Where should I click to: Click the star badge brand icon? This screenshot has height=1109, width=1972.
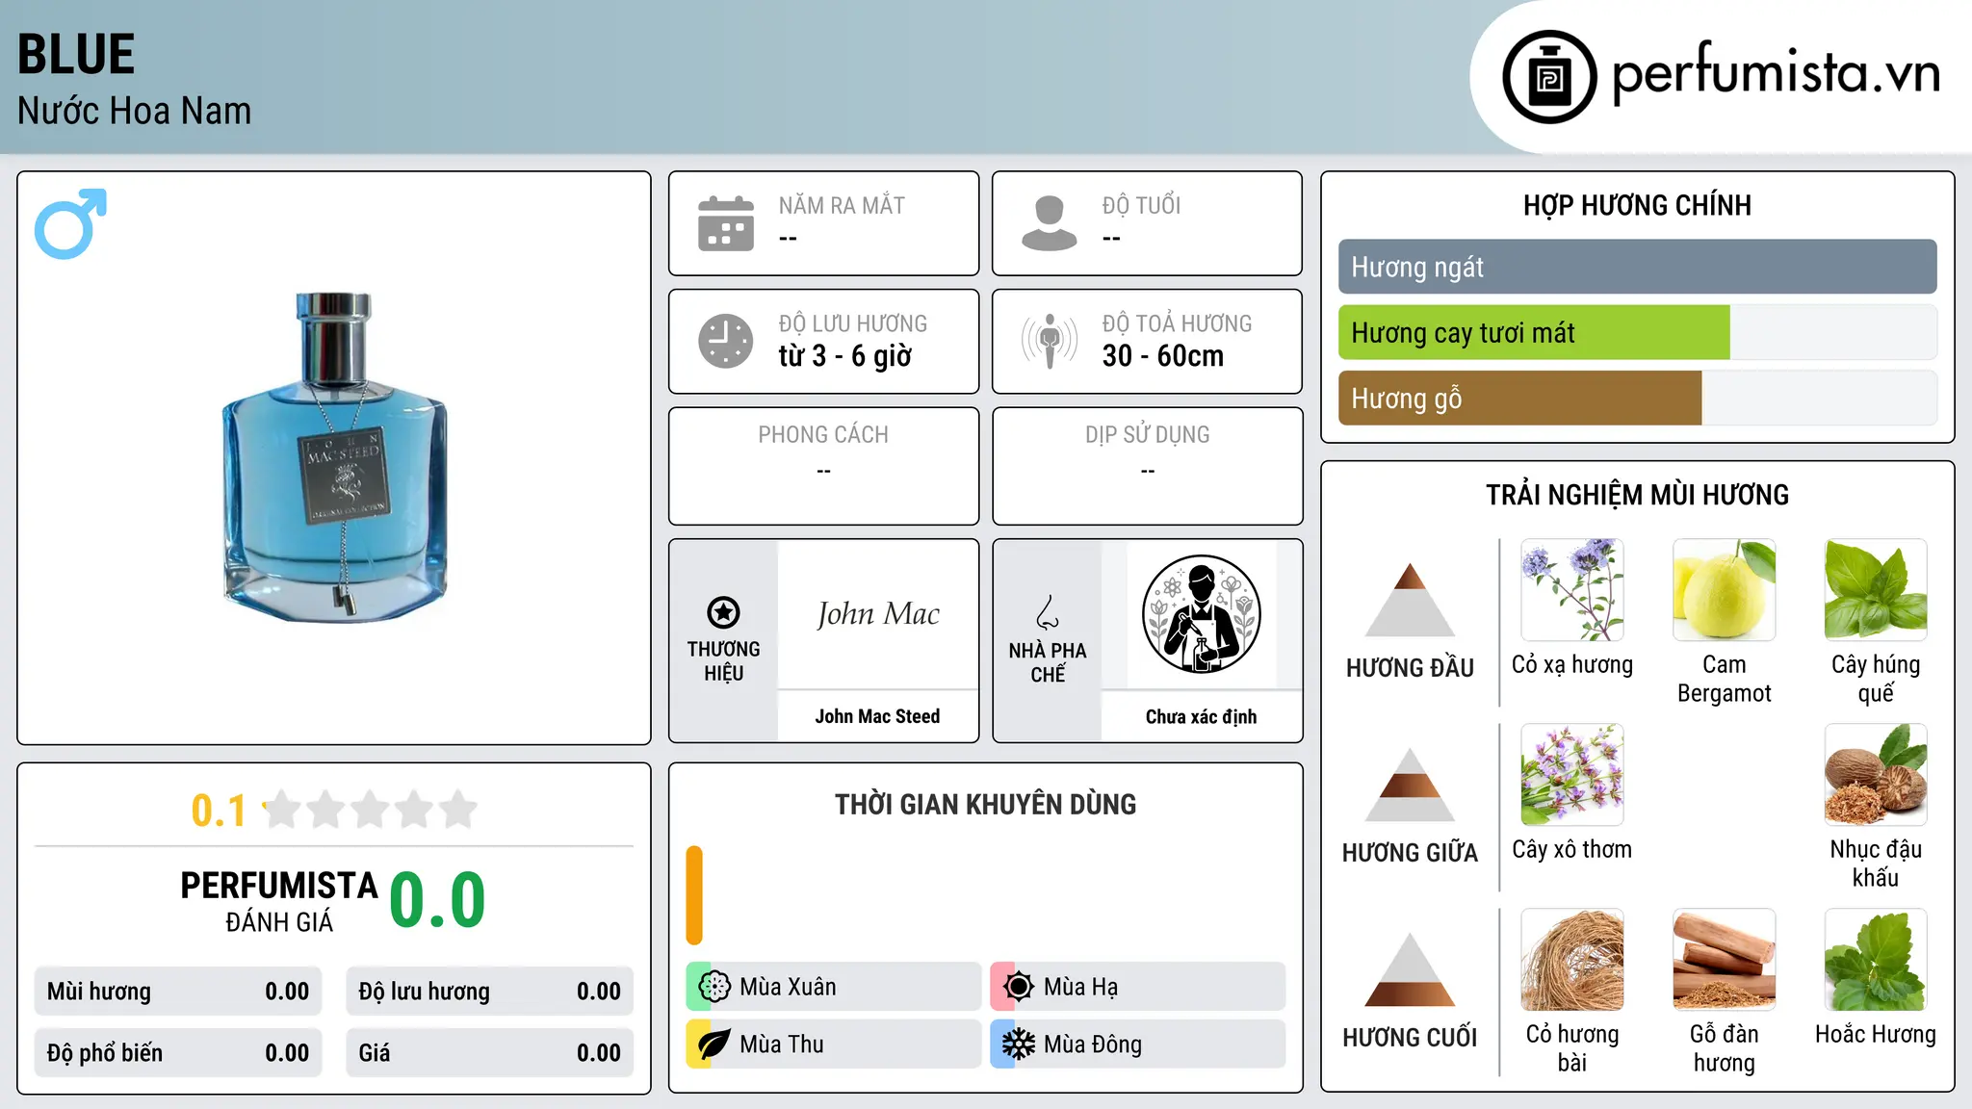[x=724, y=612]
